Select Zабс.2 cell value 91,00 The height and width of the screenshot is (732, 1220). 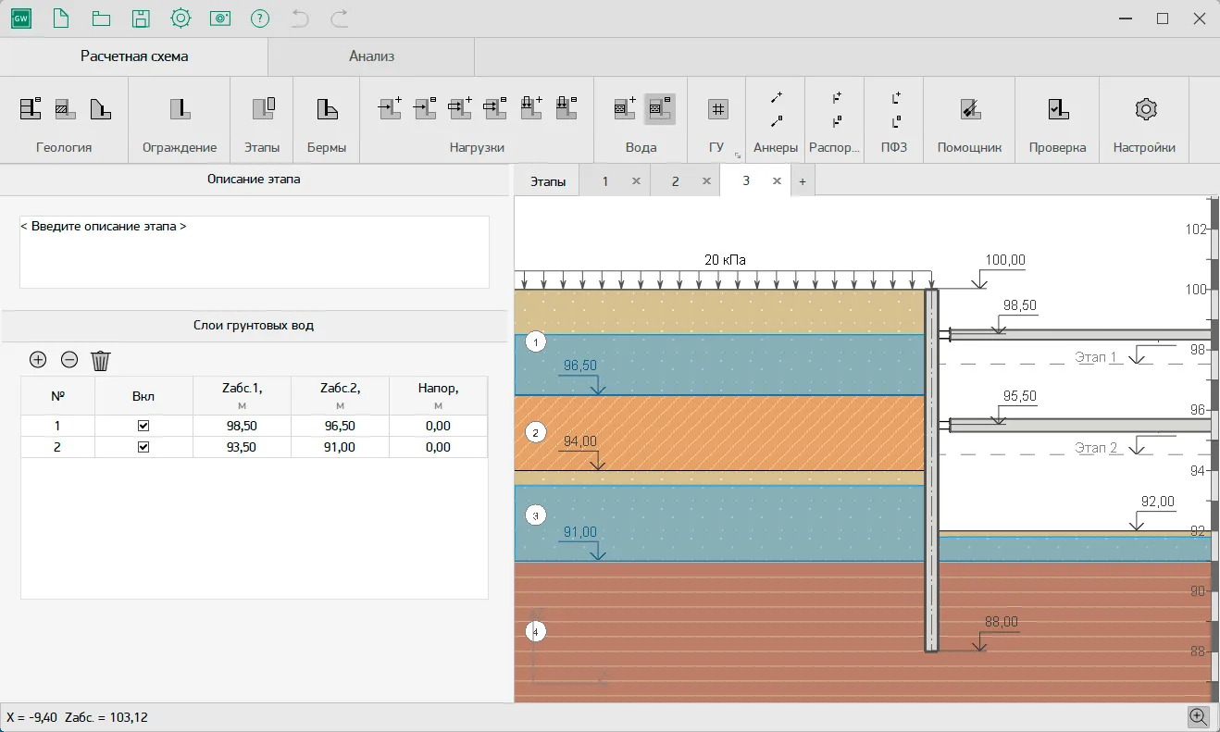(340, 447)
